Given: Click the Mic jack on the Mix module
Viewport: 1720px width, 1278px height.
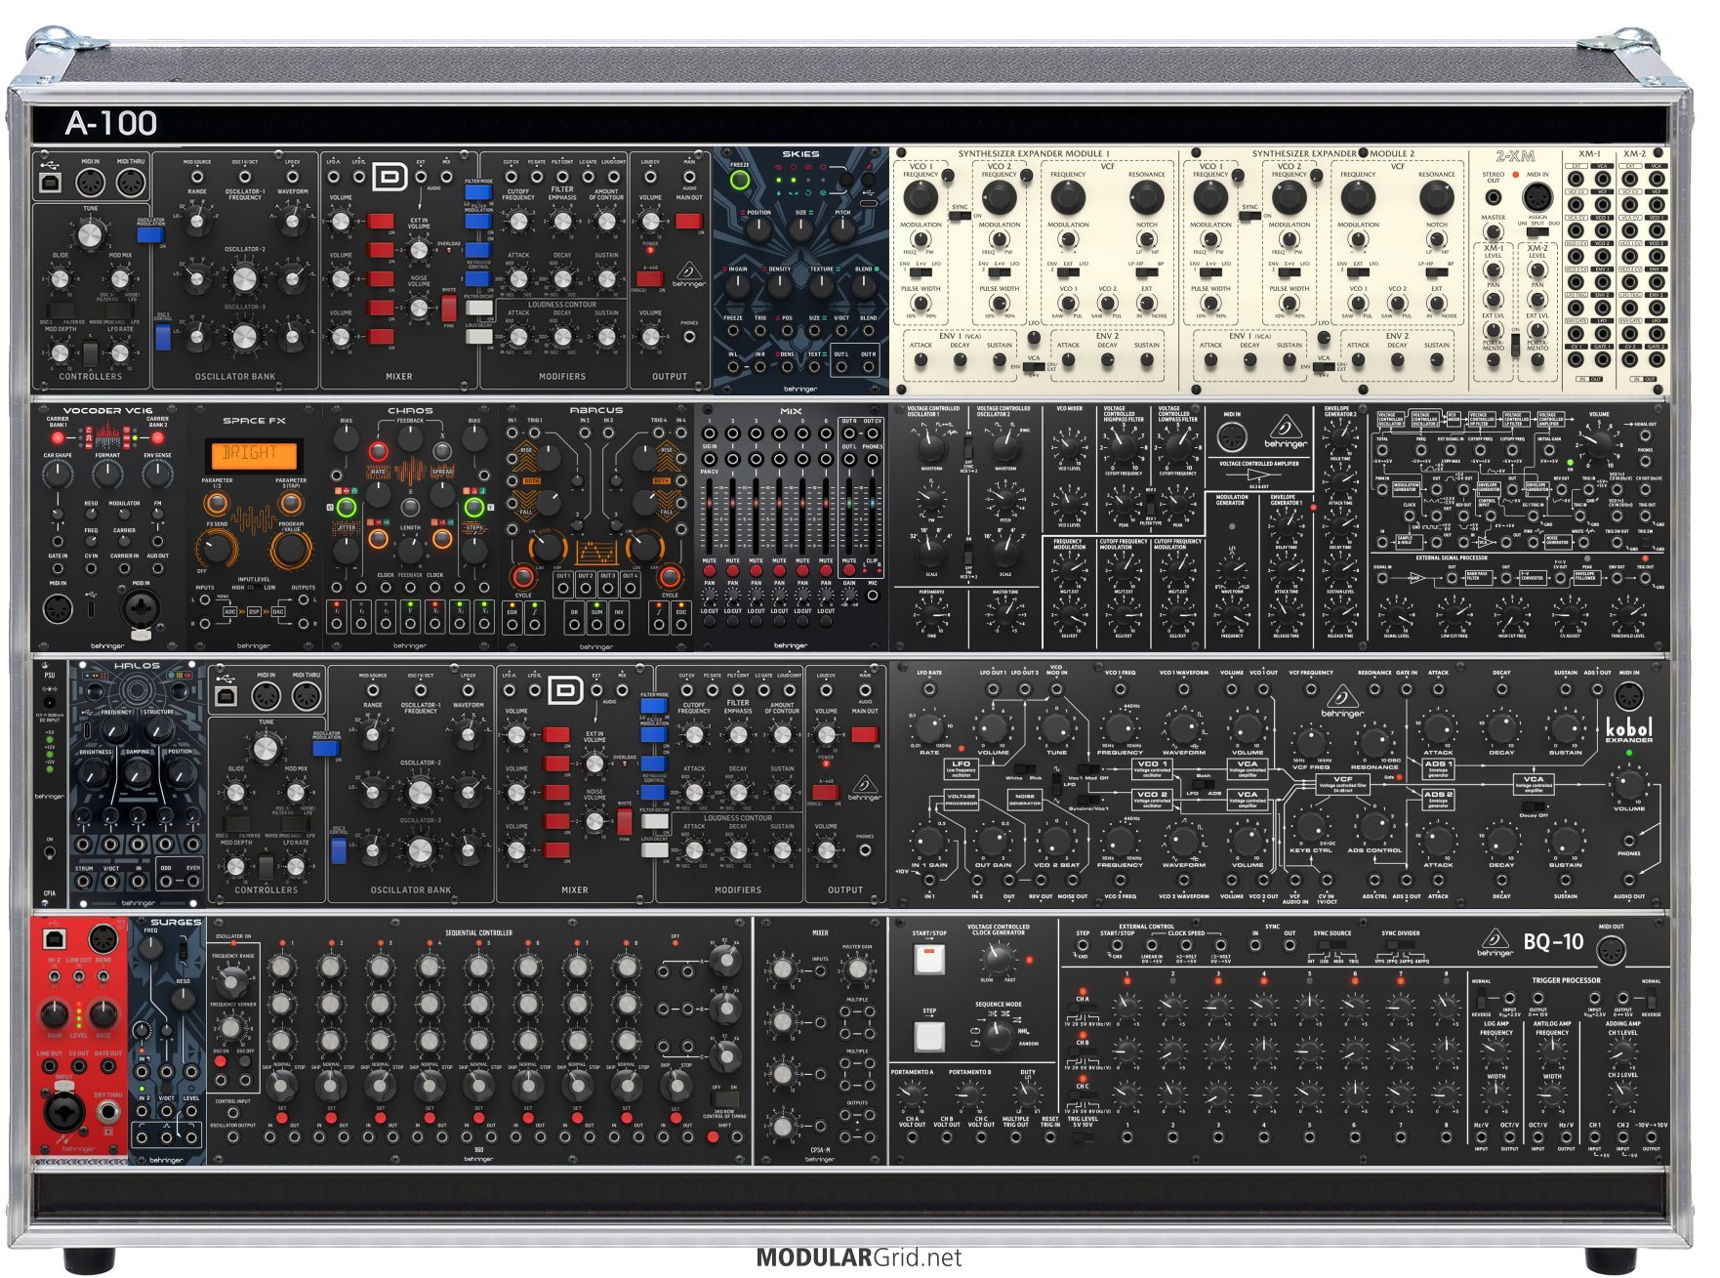Looking at the screenshot, I should 872,594.
